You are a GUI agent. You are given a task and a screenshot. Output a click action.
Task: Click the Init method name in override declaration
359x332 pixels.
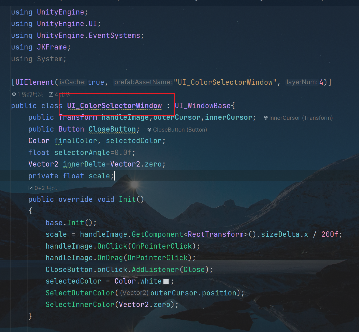click(x=127, y=199)
